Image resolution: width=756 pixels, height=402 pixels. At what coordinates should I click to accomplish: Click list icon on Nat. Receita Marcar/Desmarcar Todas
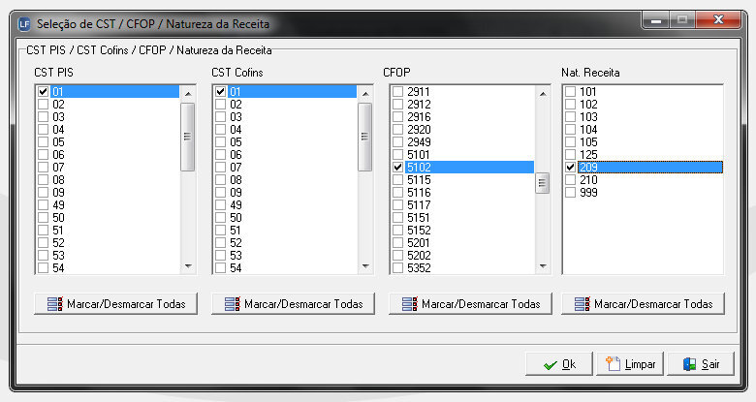coord(583,303)
